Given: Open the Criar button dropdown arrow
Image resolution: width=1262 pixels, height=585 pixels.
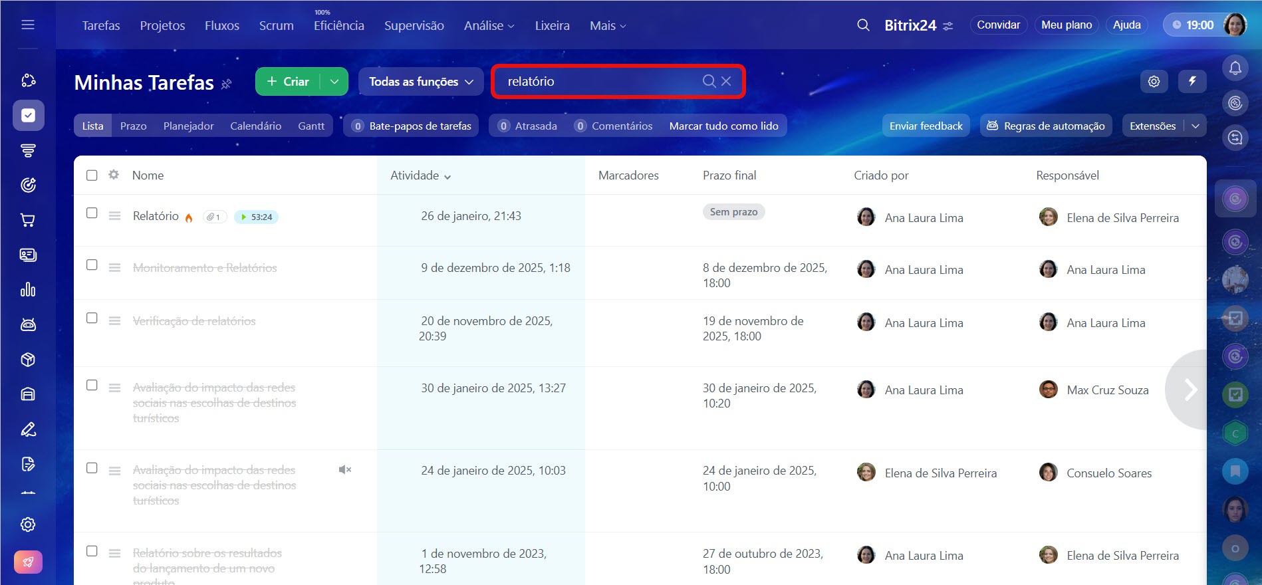Looking at the screenshot, I should (x=334, y=82).
